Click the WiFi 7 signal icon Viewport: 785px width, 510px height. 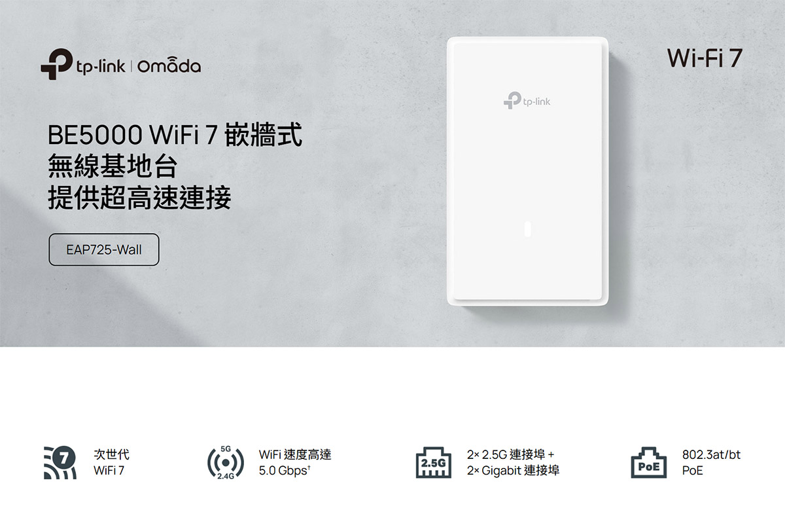coord(60,462)
